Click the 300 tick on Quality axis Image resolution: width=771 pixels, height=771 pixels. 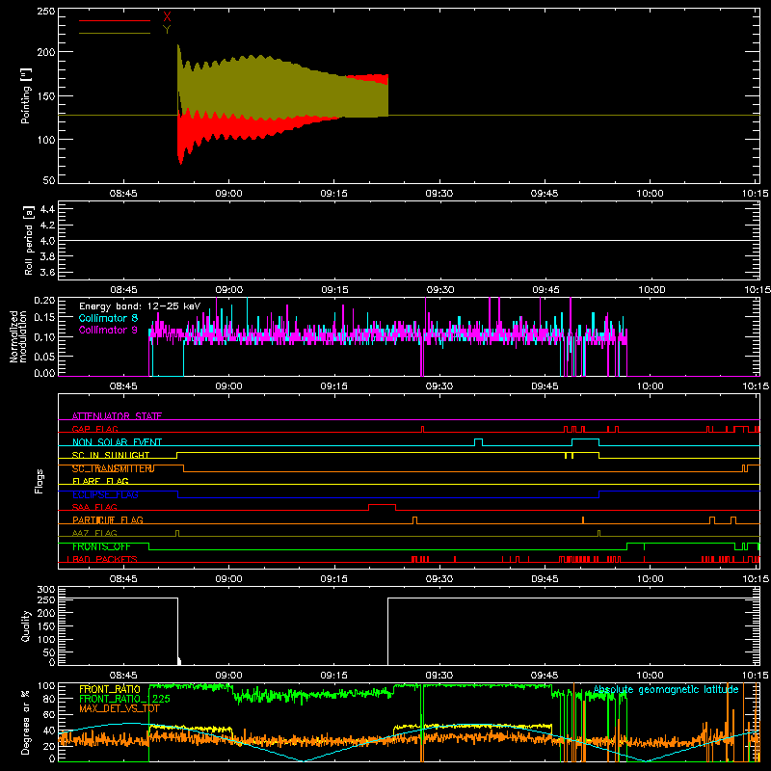click(x=46, y=590)
